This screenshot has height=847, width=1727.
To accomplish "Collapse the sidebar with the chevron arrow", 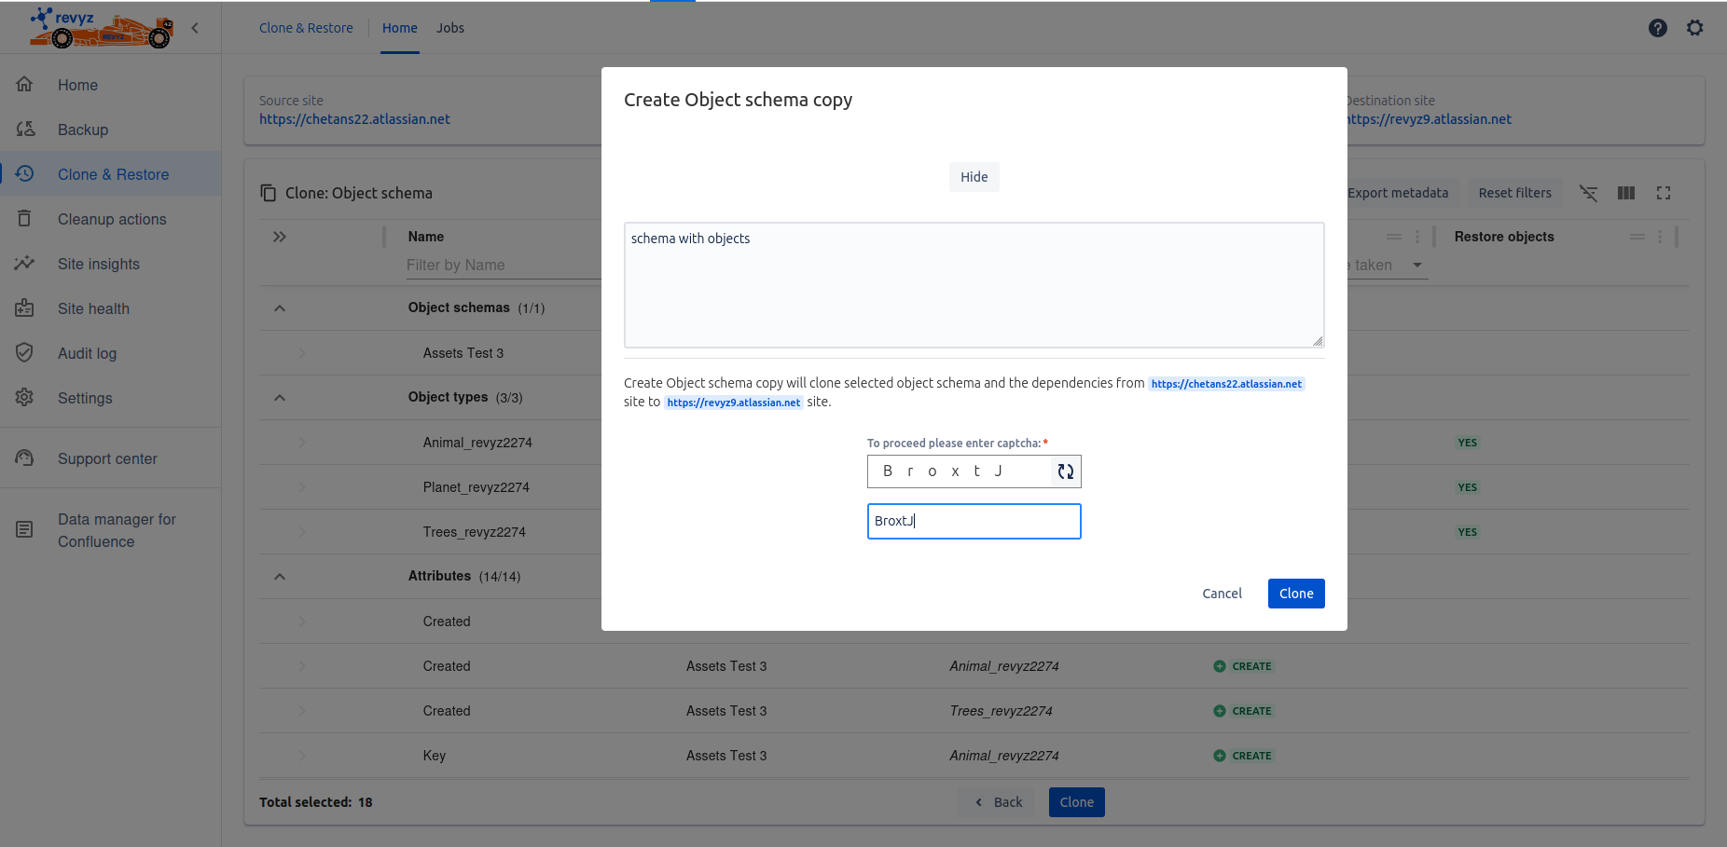I will [x=195, y=28].
